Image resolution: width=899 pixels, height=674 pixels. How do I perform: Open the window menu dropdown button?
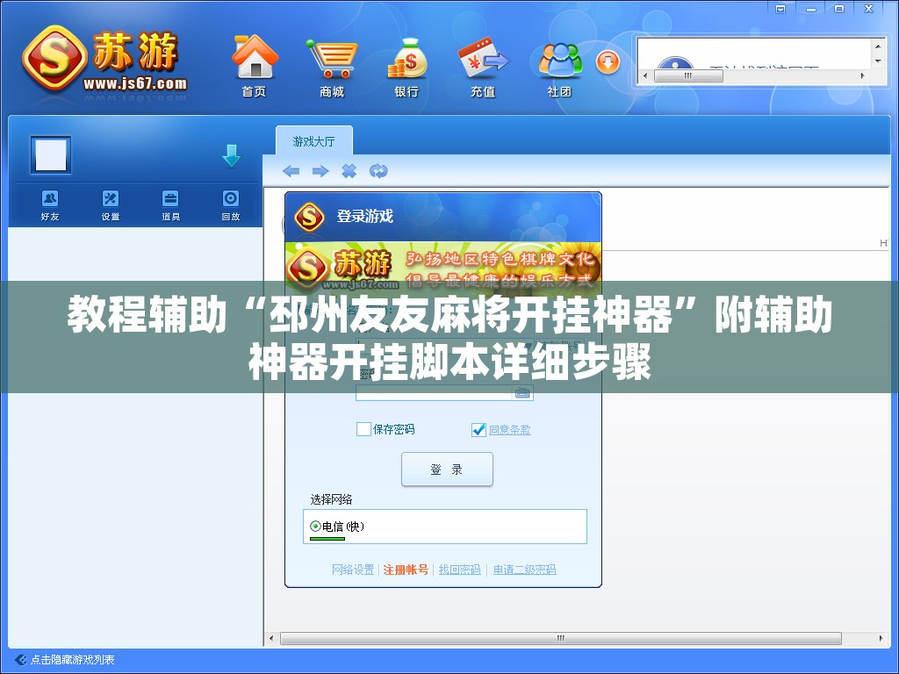pyautogui.click(x=780, y=9)
